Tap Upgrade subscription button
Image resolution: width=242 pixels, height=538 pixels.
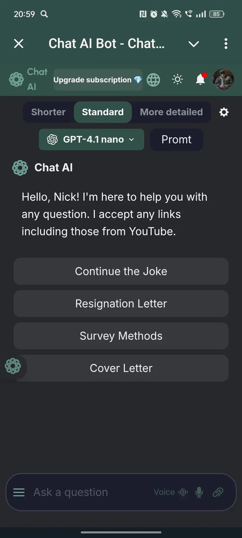pyautogui.click(x=98, y=80)
